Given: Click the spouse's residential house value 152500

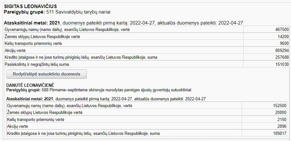Looking at the screenshot, I should 280,106.
